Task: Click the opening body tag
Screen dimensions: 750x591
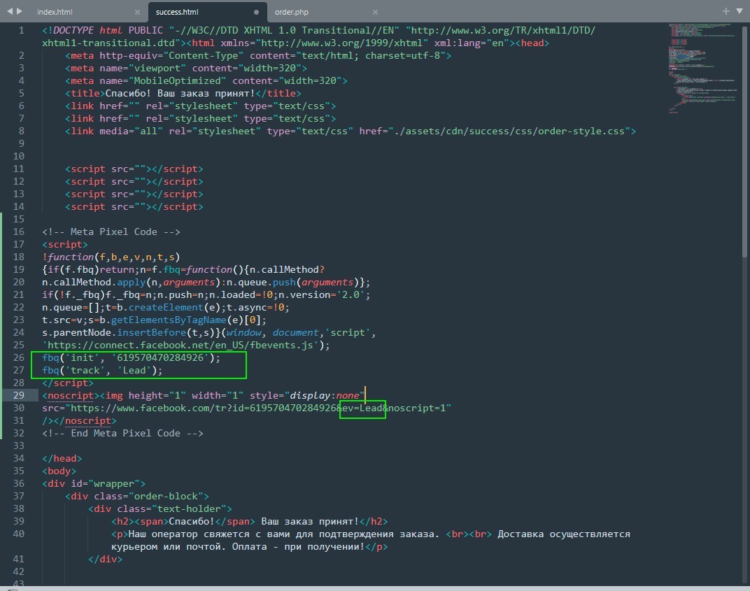Action: pos(59,471)
